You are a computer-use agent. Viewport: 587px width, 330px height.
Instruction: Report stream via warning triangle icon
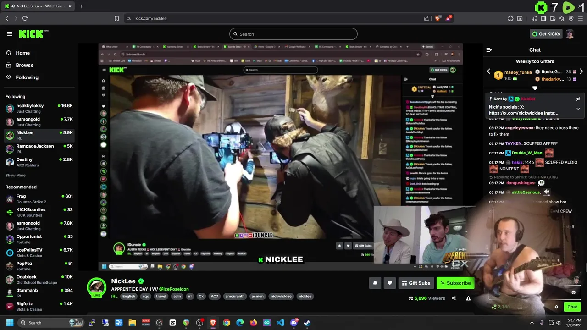pos(468,298)
